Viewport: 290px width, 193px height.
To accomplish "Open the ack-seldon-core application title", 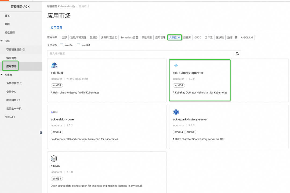I will (x=62, y=119).
